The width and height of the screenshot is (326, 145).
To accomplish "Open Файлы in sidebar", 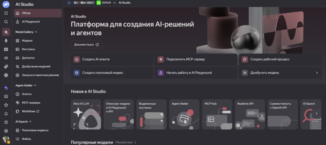I will [38, 139].
